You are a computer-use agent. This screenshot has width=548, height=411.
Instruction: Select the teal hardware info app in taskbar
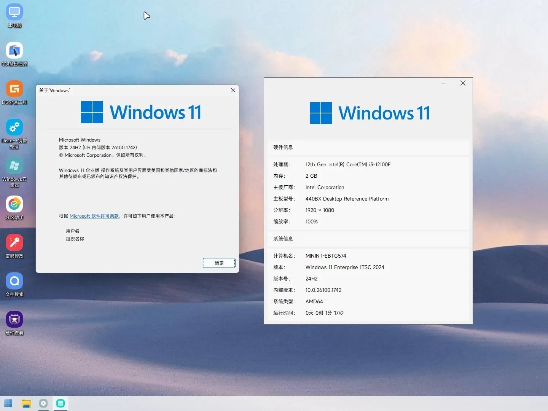tap(60, 403)
